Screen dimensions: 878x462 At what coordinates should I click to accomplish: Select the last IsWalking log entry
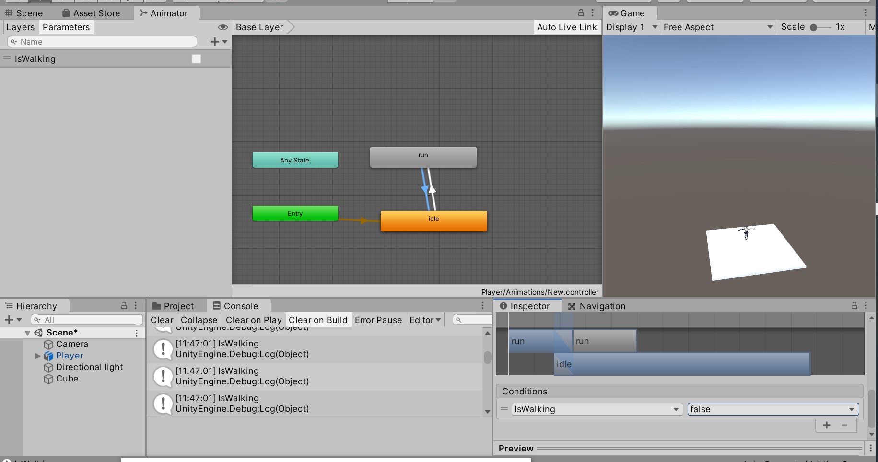(315, 404)
